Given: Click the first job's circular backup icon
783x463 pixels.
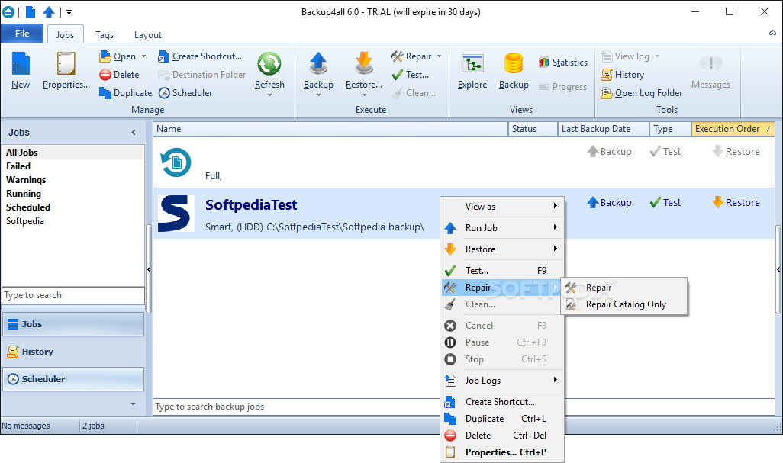Looking at the screenshot, I should [176, 162].
